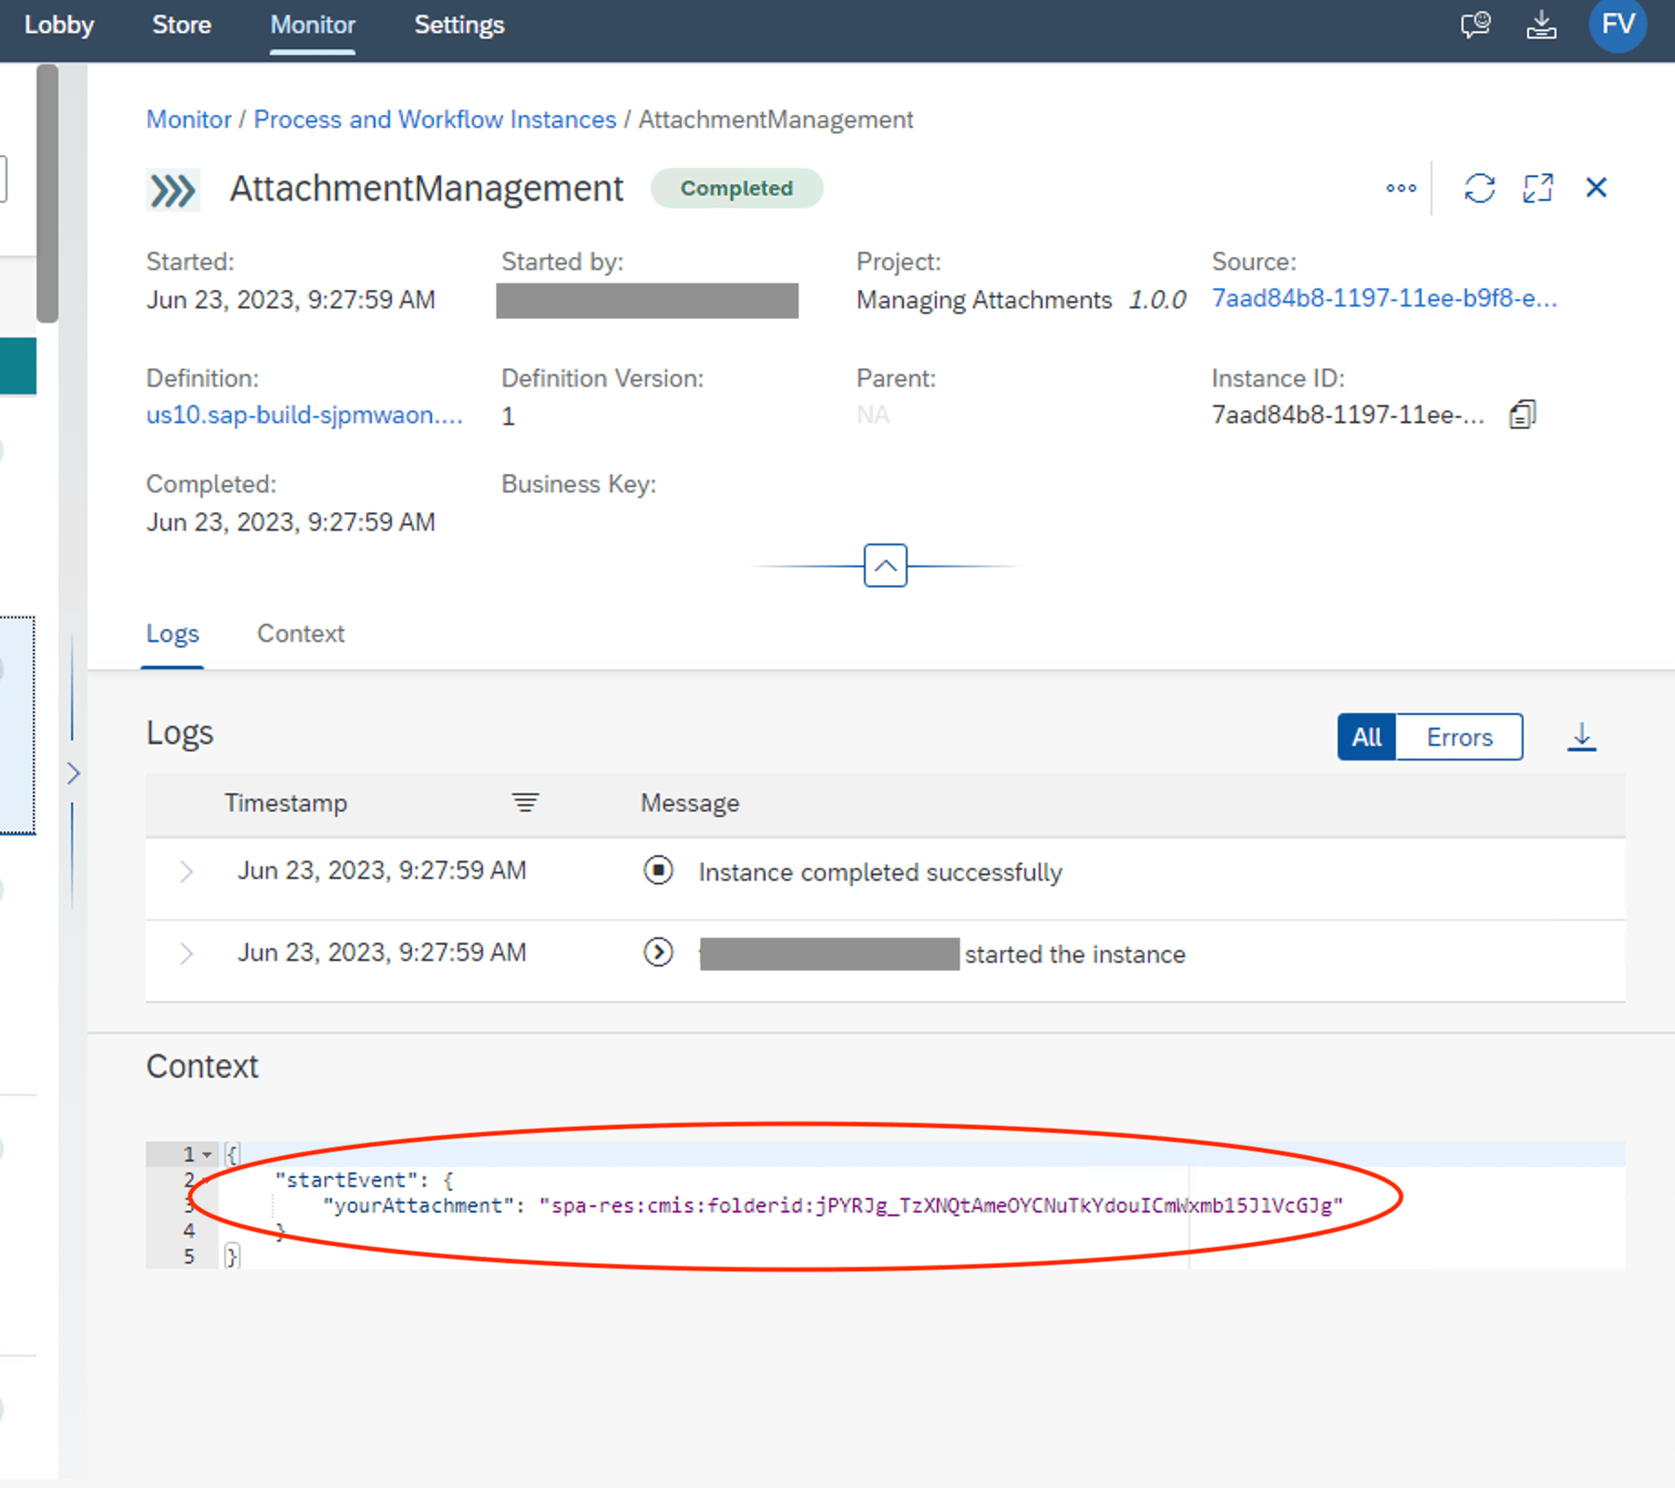Open the FV user avatar
The height and width of the screenshot is (1488, 1675).
click(1617, 25)
